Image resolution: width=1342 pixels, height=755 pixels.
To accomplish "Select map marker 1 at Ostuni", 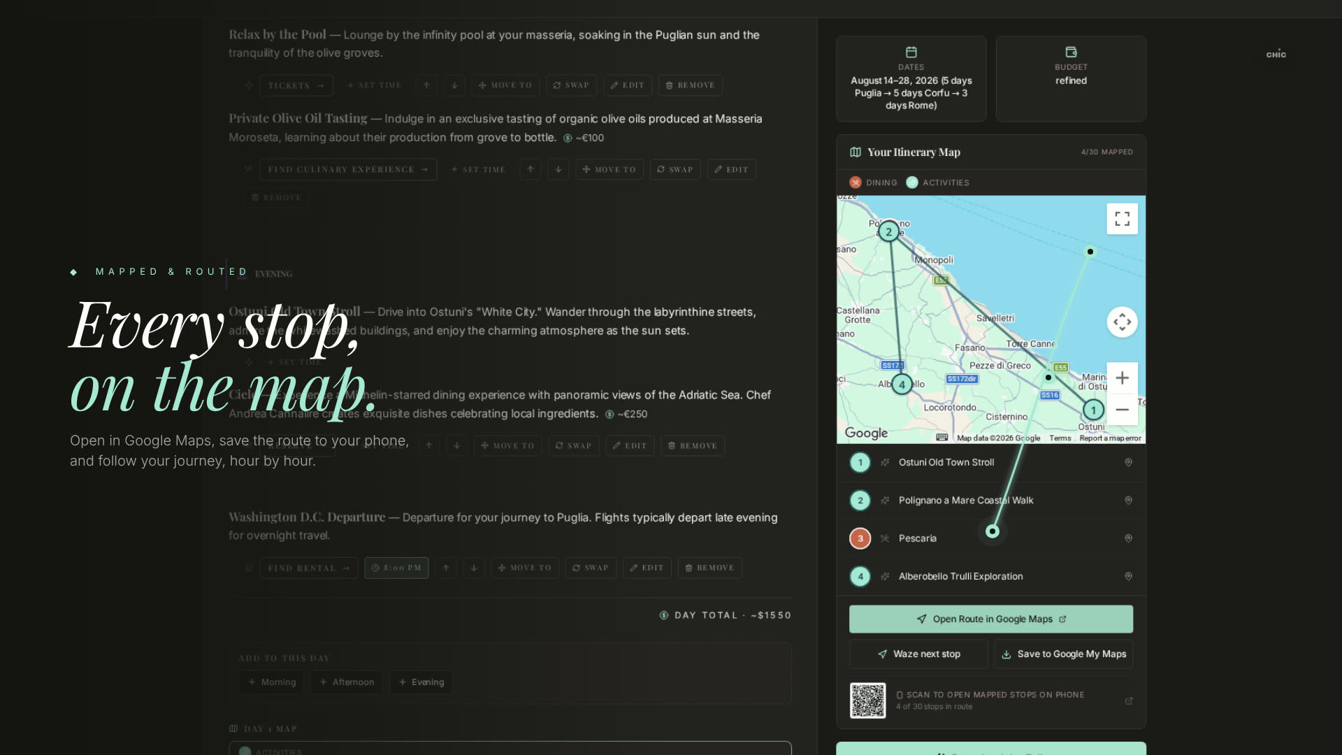I will coord(1093,410).
